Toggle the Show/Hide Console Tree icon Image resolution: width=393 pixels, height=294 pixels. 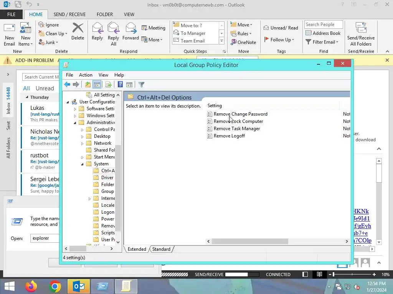(x=97, y=85)
